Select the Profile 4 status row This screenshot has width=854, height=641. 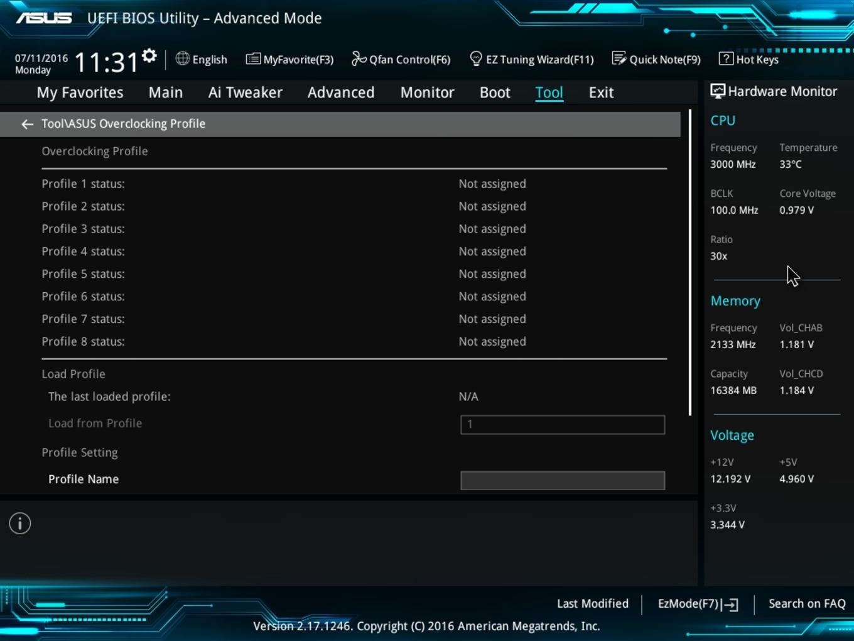354,251
